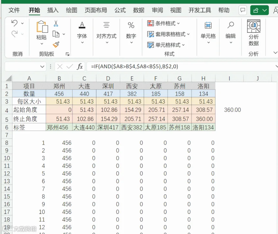Switch to the 视图 tab

pos(176,10)
